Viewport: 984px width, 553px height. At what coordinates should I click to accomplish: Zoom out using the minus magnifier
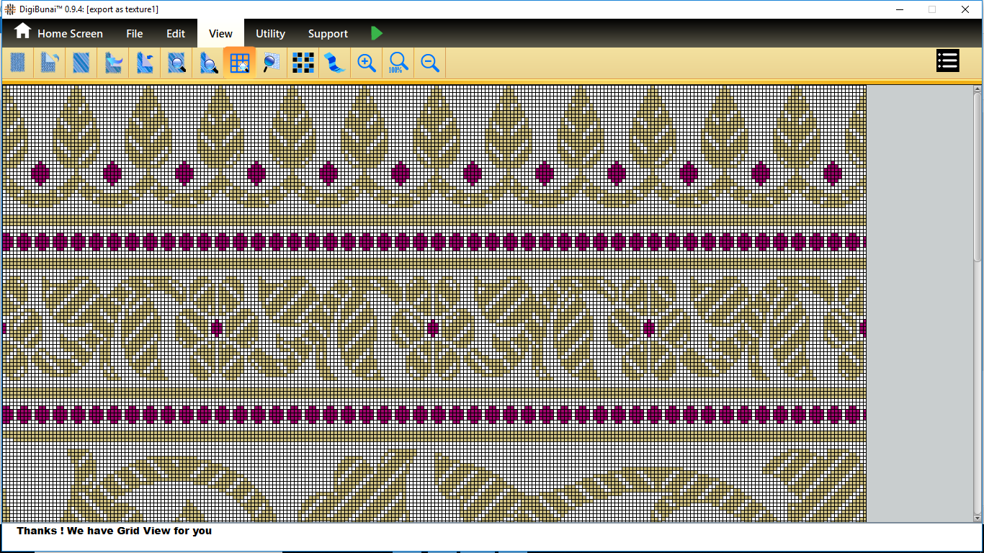pyautogui.click(x=430, y=63)
